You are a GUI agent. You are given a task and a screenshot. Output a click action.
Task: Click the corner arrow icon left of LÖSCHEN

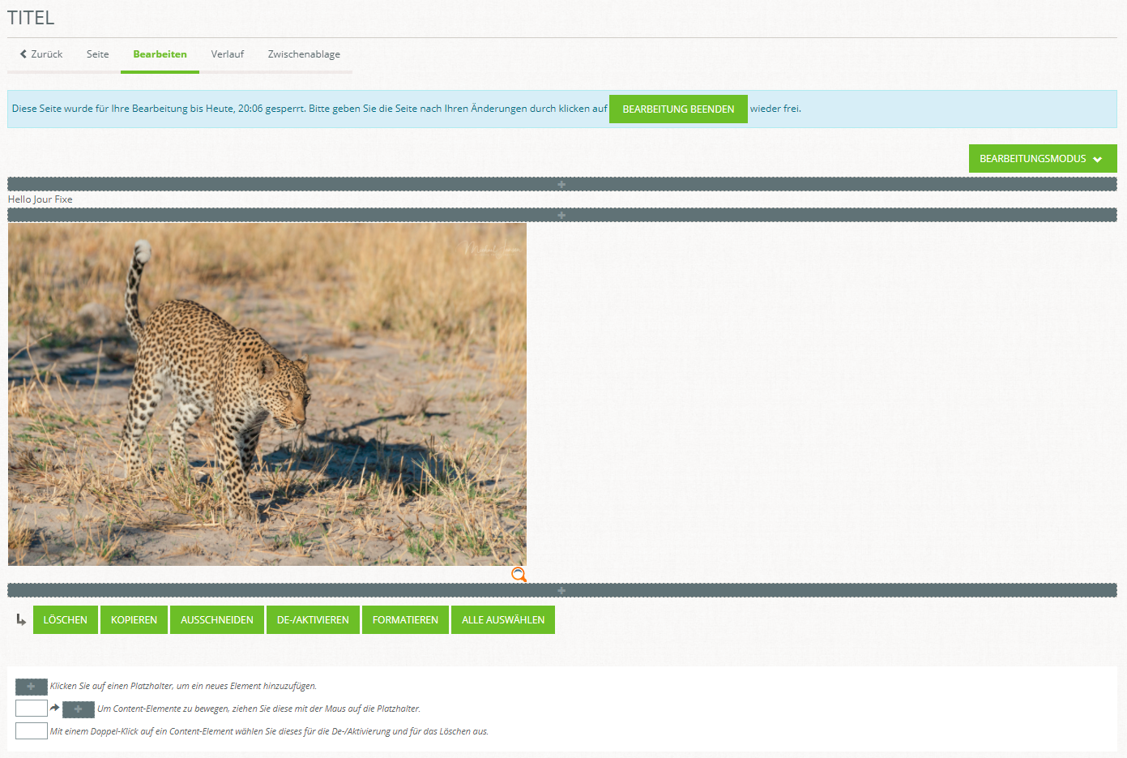[21, 620]
